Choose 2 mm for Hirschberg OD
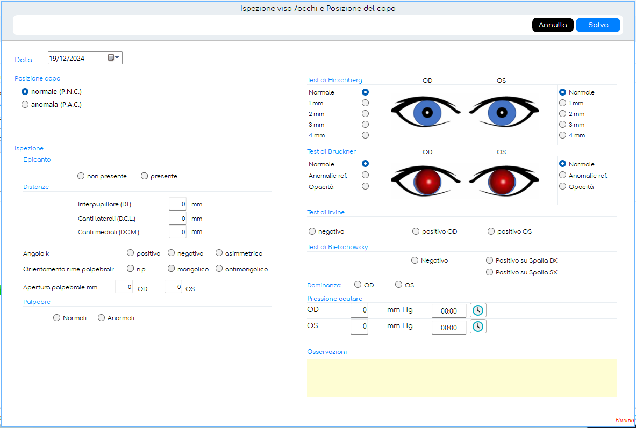636x428 pixels. click(x=366, y=114)
